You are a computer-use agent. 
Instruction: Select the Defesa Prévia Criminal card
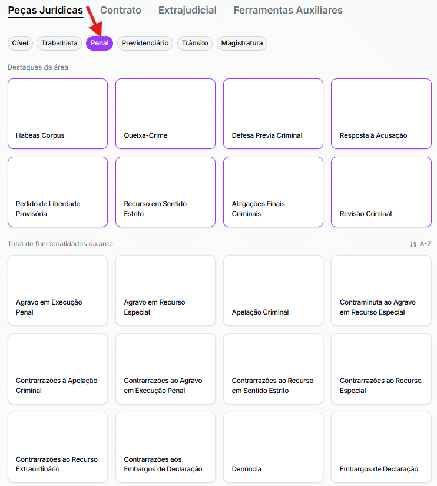pyautogui.click(x=273, y=114)
